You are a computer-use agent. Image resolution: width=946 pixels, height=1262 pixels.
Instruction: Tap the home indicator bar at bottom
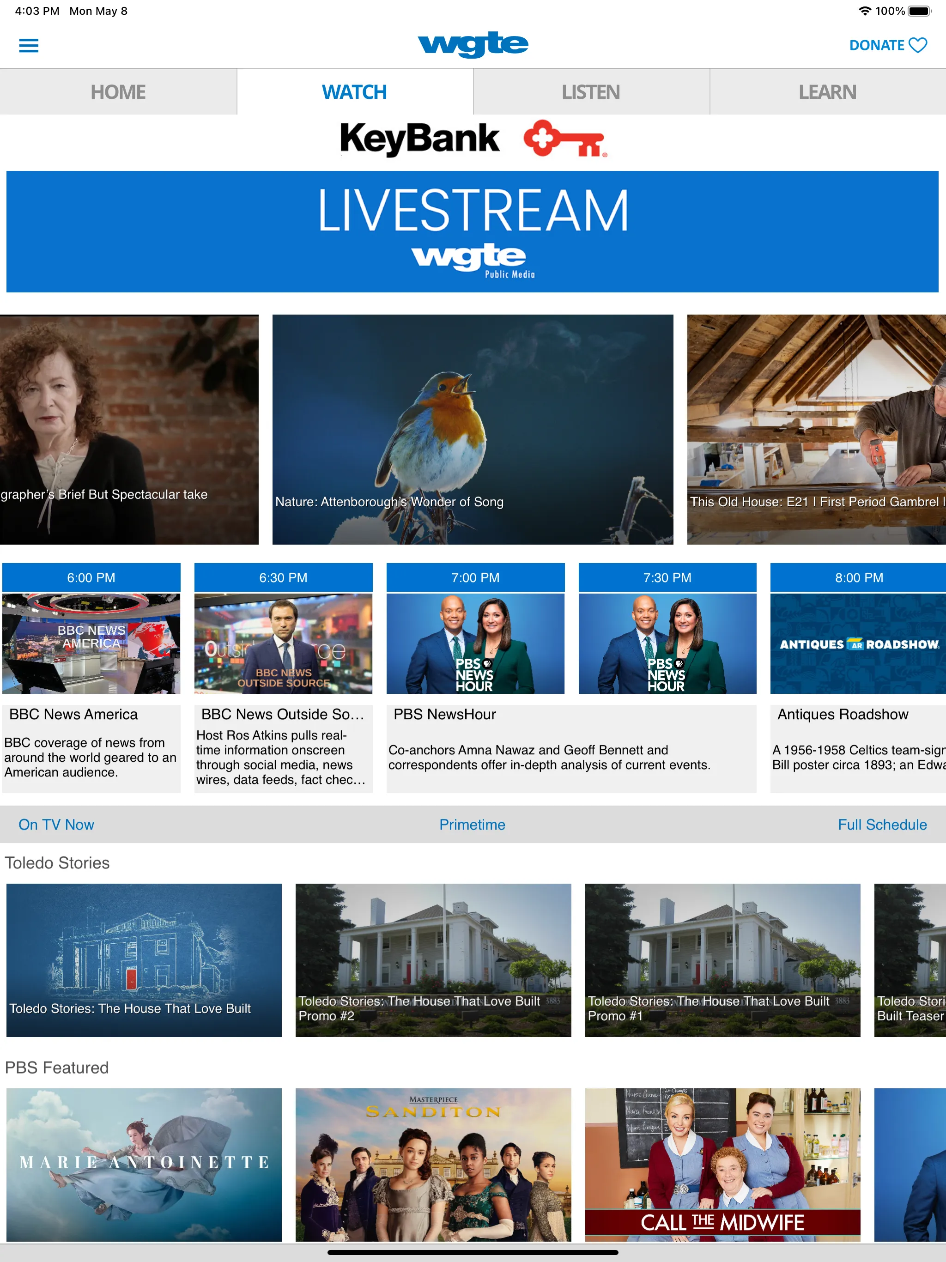(473, 1253)
